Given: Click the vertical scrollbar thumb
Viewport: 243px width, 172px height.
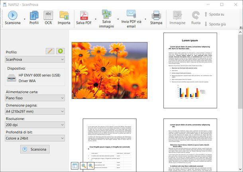Looking at the screenshot, I should coord(240,72).
